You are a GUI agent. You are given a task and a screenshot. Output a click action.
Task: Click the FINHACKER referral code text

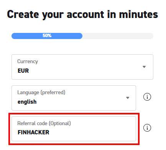point(33,132)
